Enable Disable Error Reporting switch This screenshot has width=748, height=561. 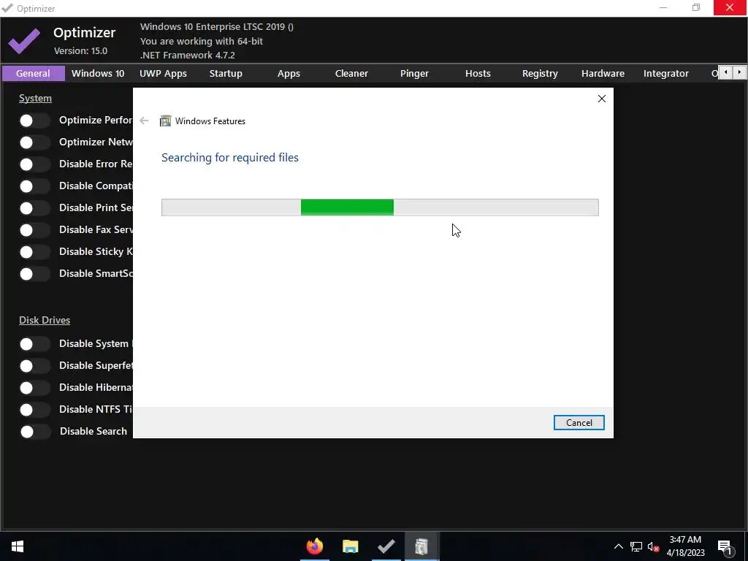pos(34,164)
